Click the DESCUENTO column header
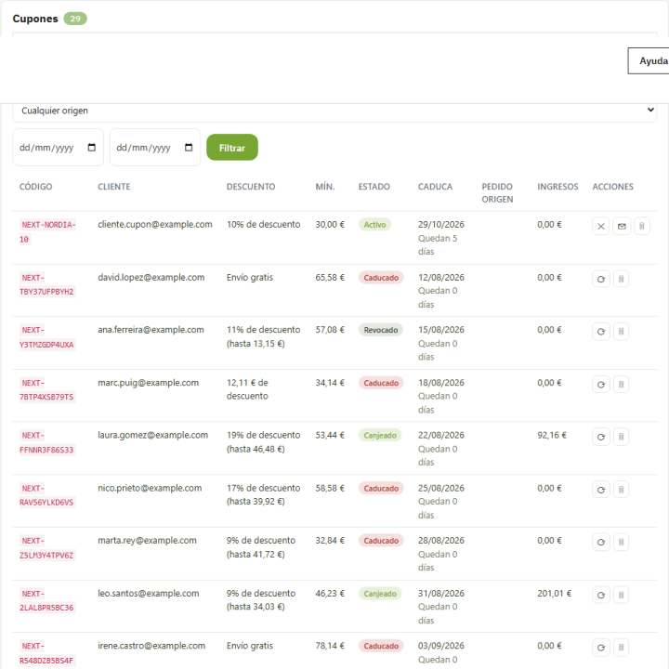Image resolution: width=669 pixels, height=669 pixels. pos(251,187)
